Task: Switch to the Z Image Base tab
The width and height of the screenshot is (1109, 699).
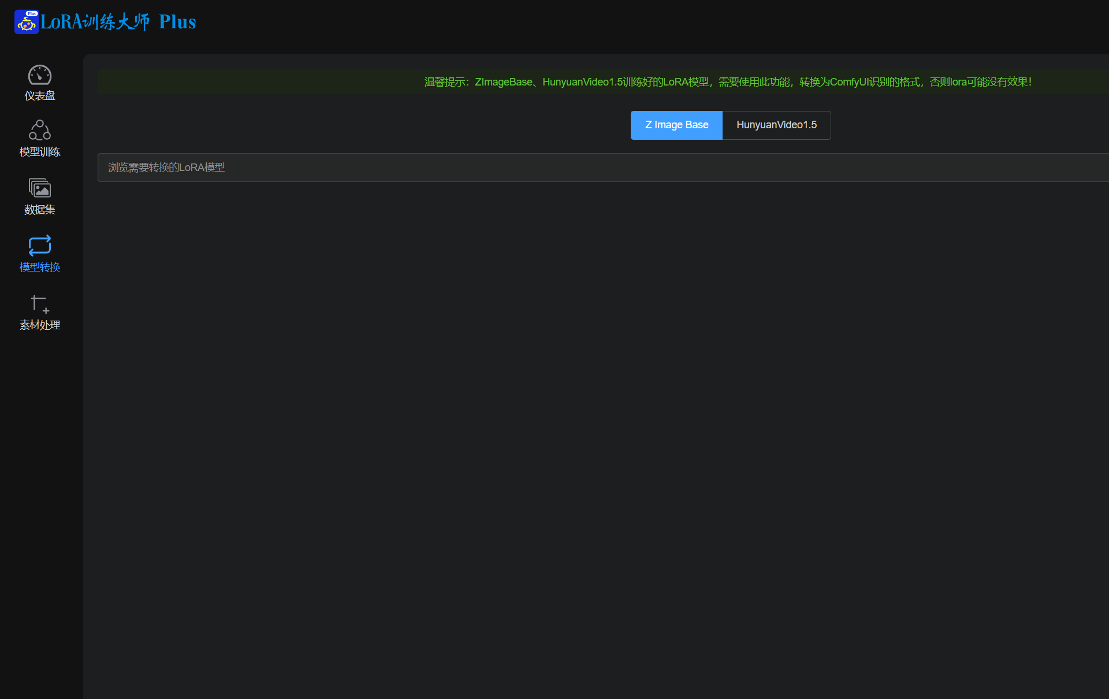Action: pyautogui.click(x=676, y=125)
